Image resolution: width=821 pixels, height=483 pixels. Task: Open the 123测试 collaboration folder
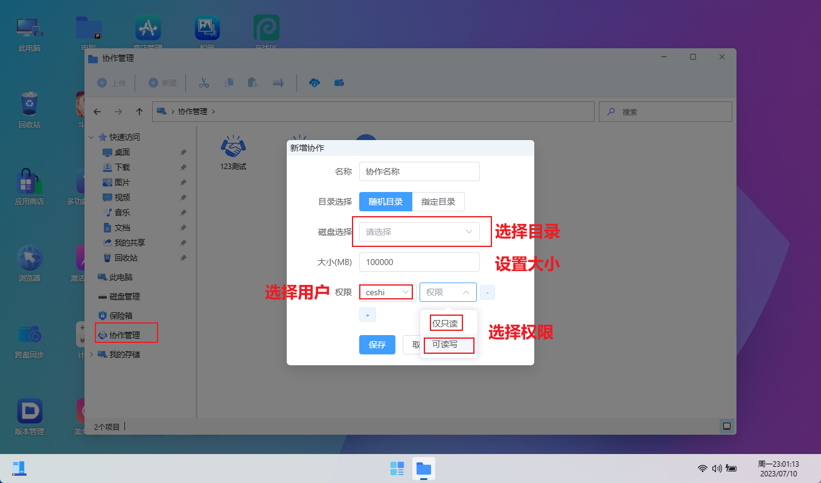[x=234, y=152]
